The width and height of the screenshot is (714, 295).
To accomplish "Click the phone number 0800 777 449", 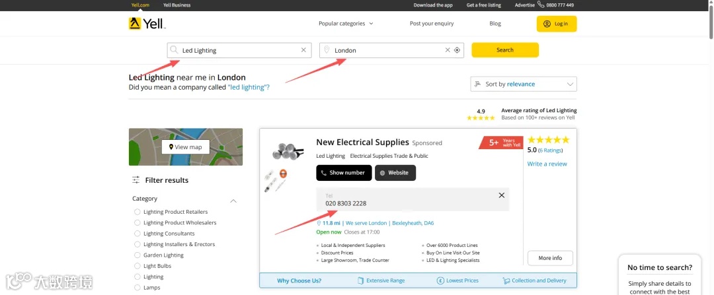I will click(x=560, y=5).
